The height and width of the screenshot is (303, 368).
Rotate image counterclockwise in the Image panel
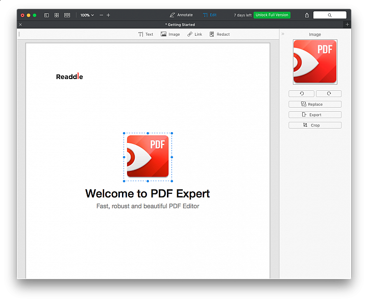tap(301, 94)
